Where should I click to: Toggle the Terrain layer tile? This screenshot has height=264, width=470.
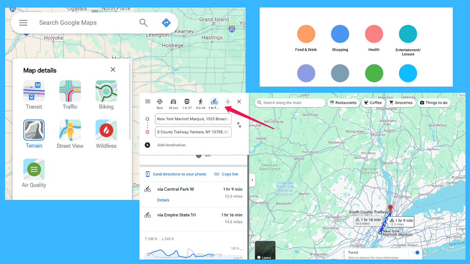tap(34, 134)
